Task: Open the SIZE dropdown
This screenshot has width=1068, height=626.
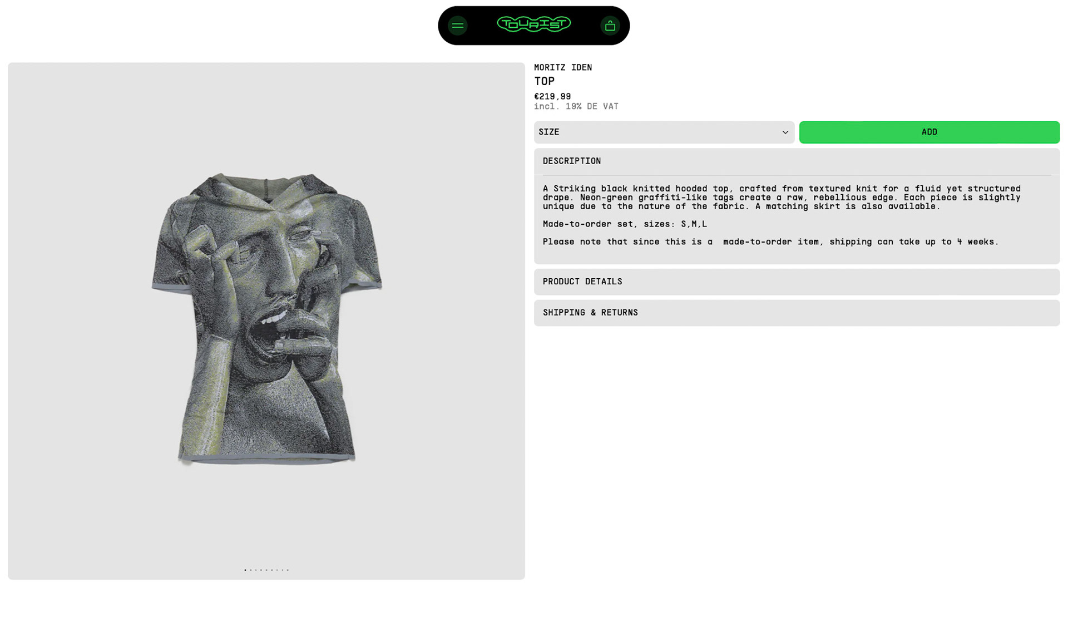Action: point(664,132)
